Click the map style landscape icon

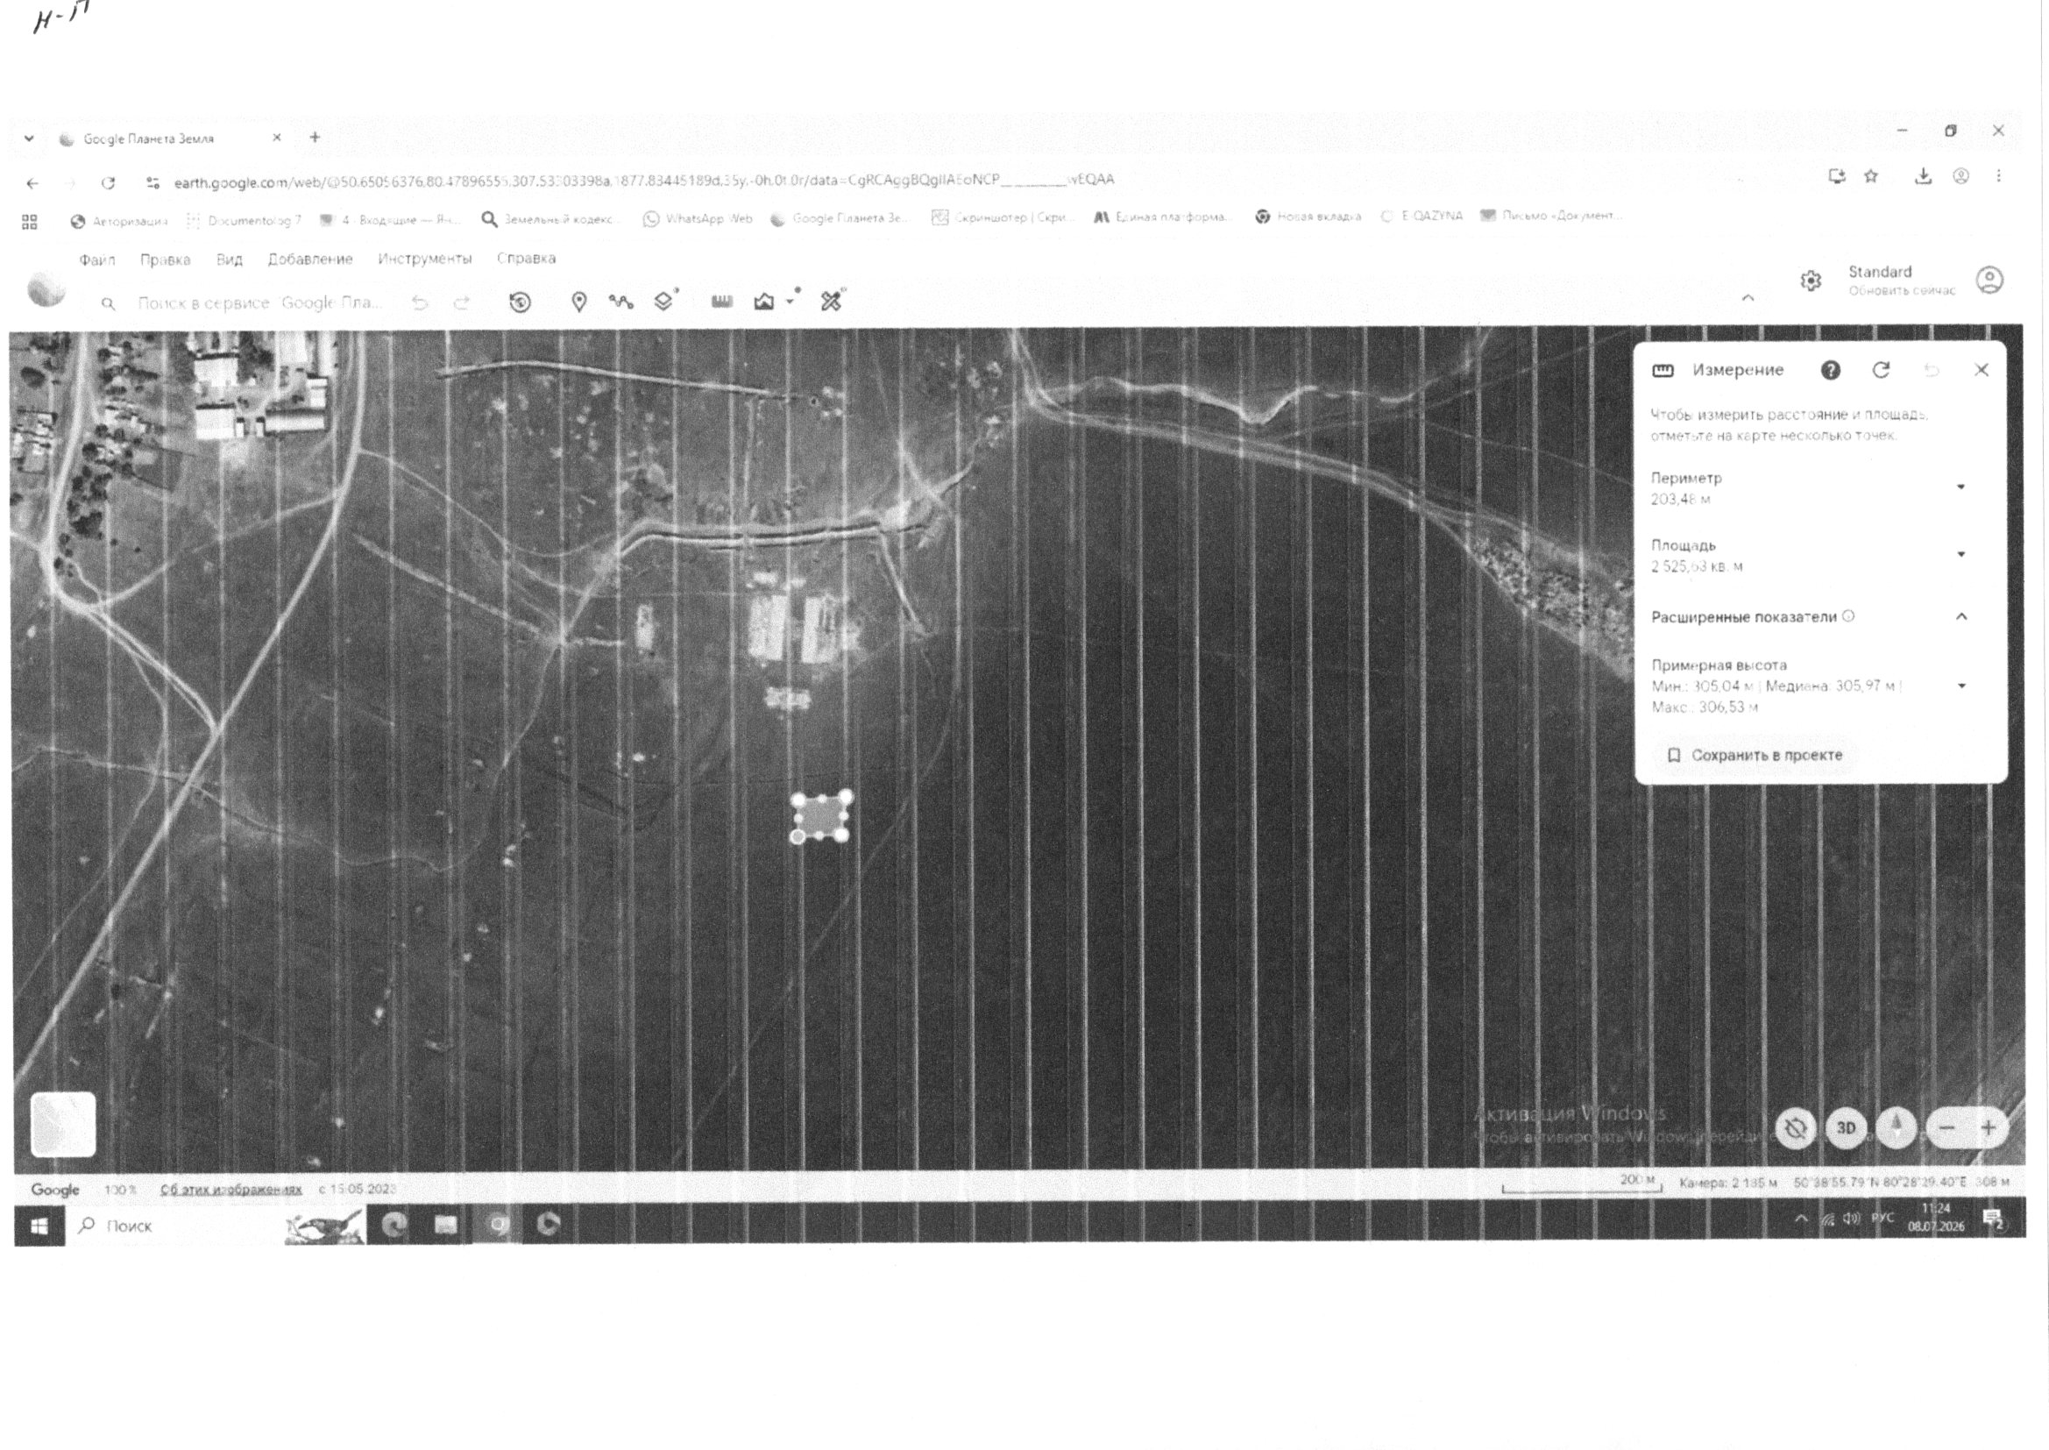pyautogui.click(x=764, y=302)
